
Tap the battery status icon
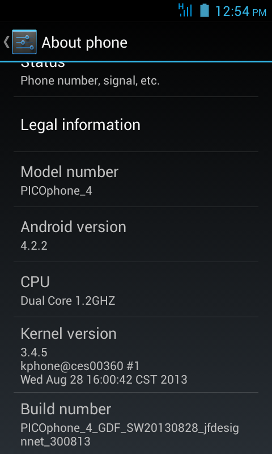205,10
